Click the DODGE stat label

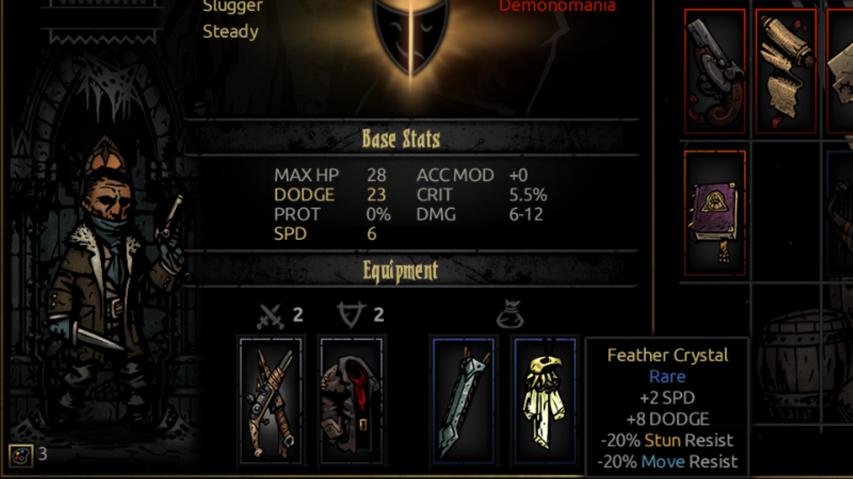[x=304, y=195]
